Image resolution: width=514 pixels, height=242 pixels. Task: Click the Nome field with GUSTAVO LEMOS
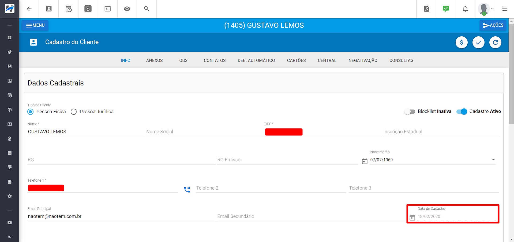point(86,132)
